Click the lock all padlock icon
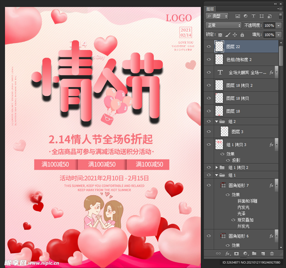This screenshot has width=286, height=268. point(242,35)
